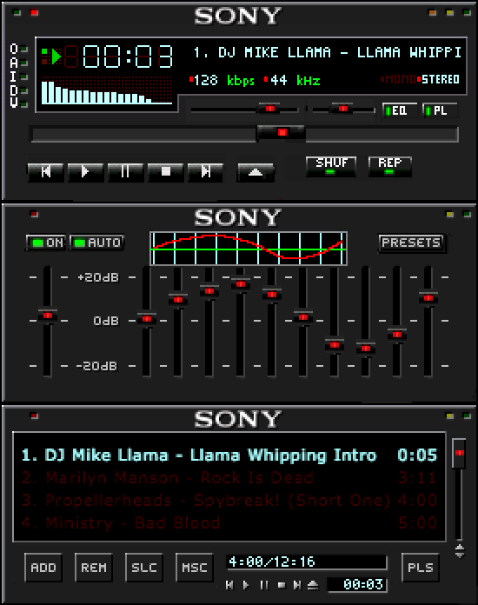Toggle equalizer window via EQ button
Viewport: 478px width, 605px height.
coord(400,110)
